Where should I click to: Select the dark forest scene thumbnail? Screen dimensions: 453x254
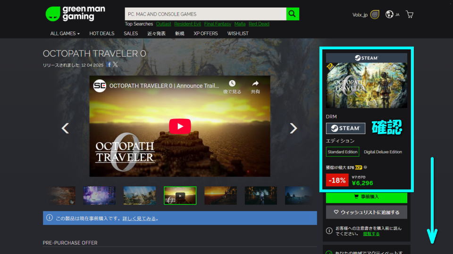(x=260, y=196)
